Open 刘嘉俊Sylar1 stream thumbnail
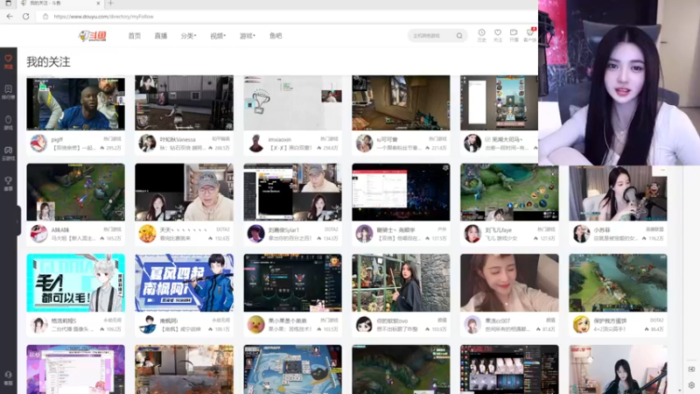700x394 pixels. (292, 192)
